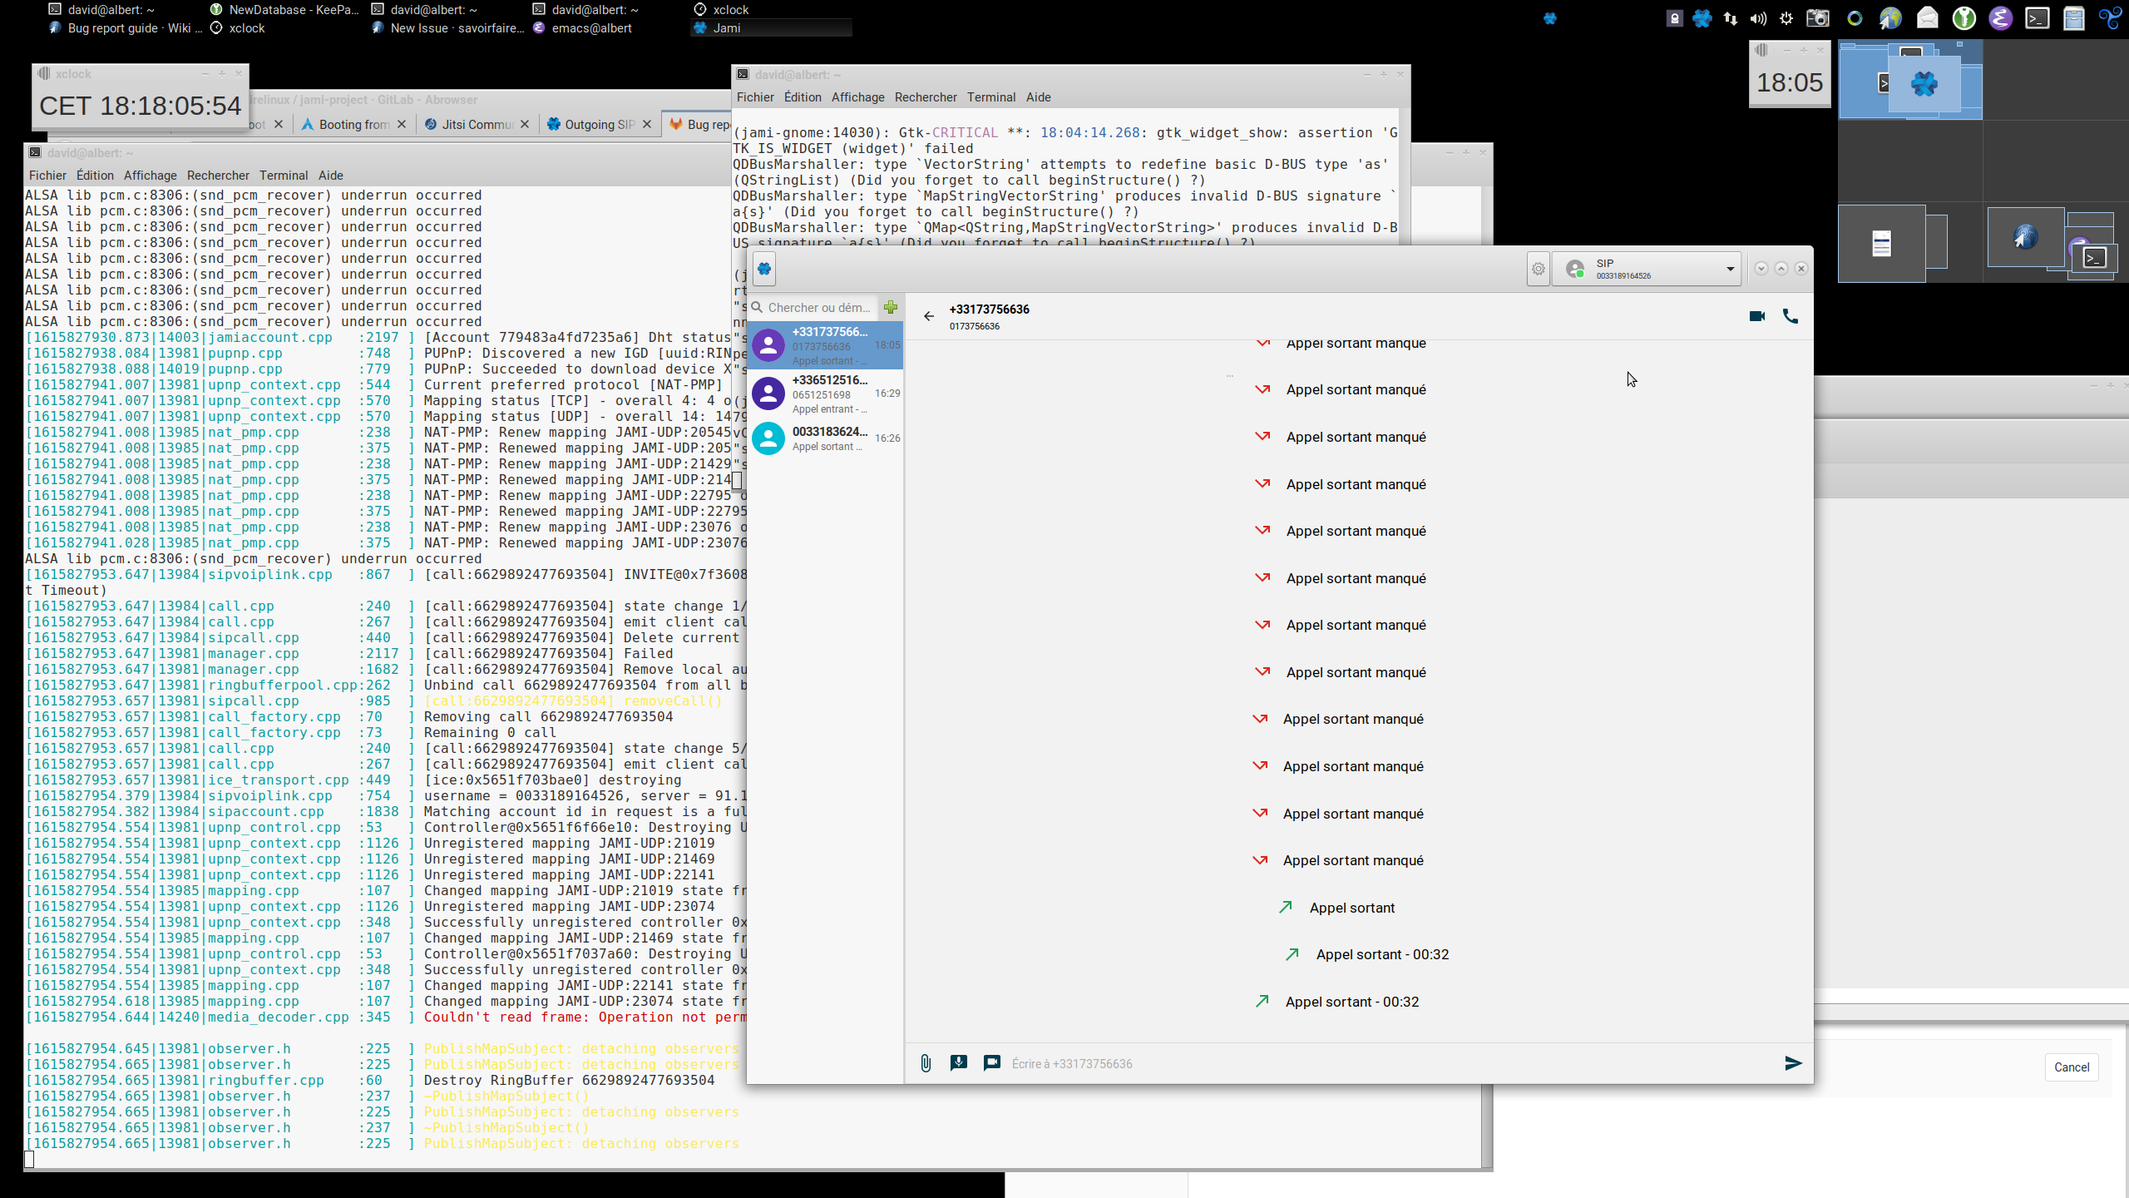Open the file manager cabinet icon in panel
The height and width of the screenshot is (1198, 2129).
[x=2073, y=17]
